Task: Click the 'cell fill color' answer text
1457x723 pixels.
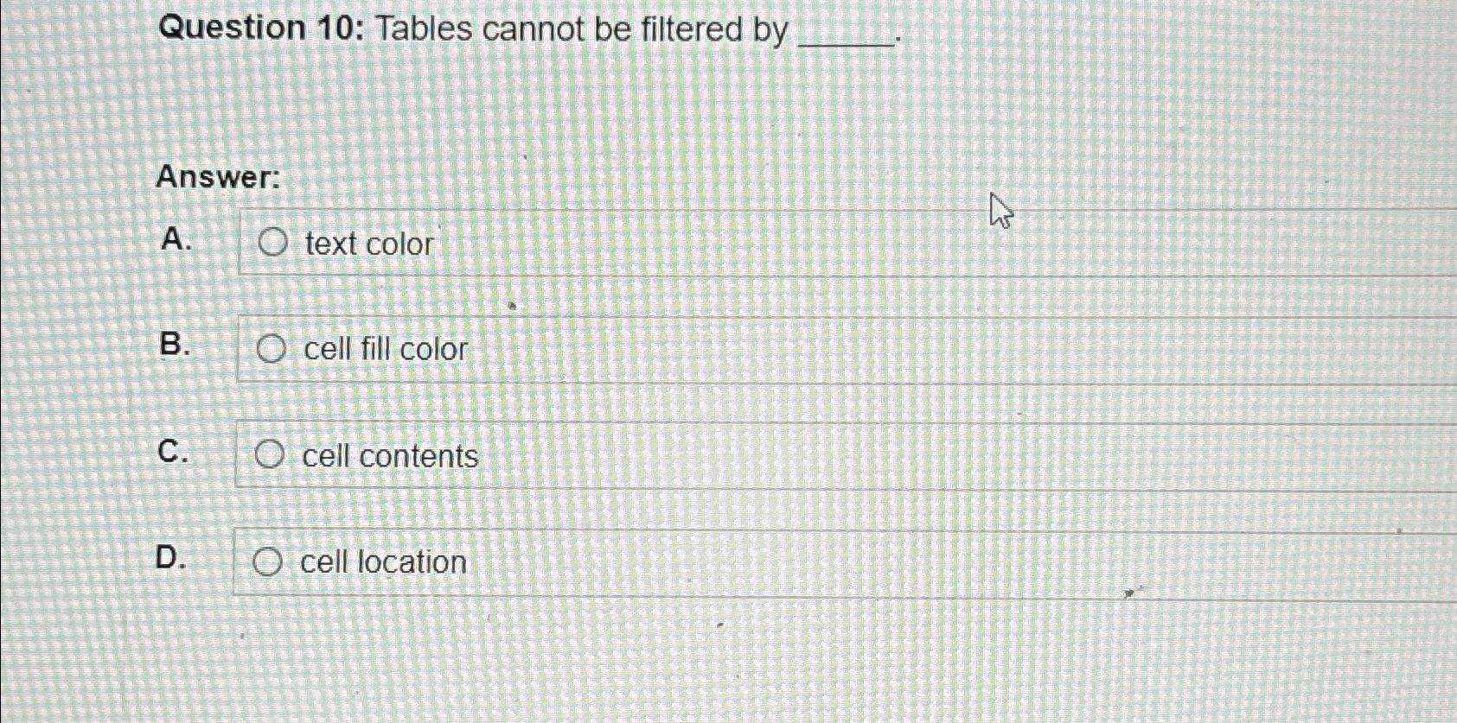Action: 382,349
